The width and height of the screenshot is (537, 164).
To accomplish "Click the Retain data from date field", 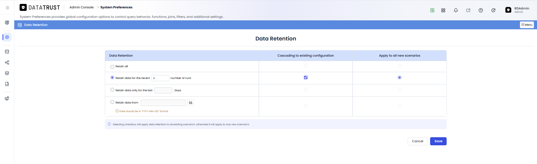I will (163, 103).
